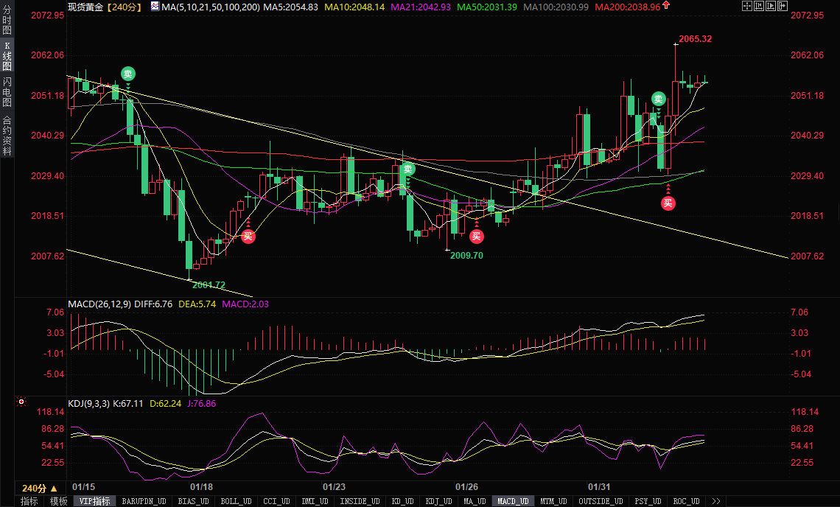Click the first green 卖 sell marker near 01/15

[128, 74]
